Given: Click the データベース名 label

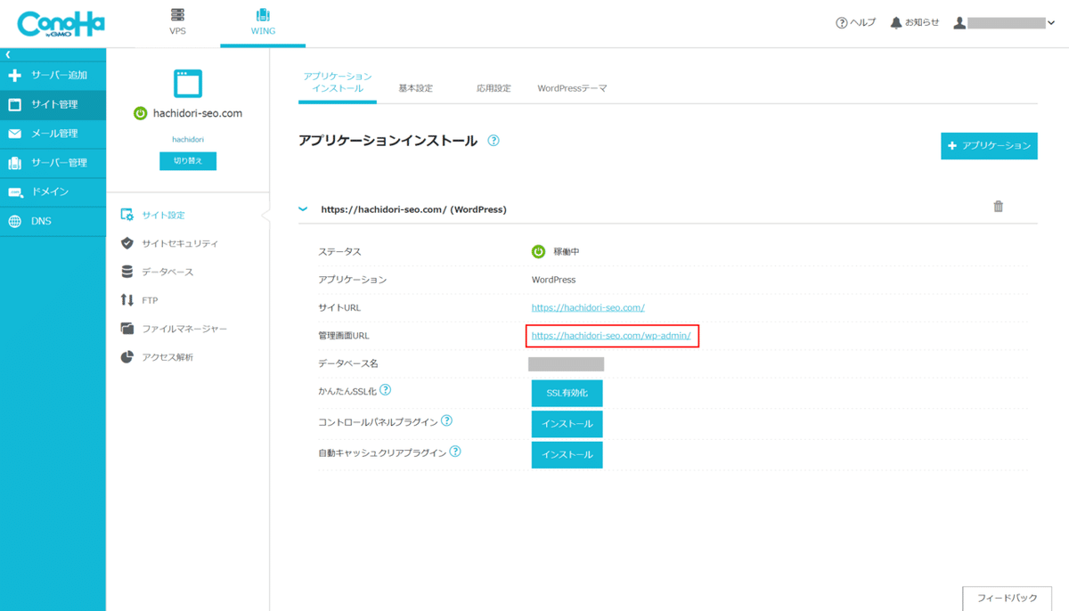Looking at the screenshot, I should point(347,363).
